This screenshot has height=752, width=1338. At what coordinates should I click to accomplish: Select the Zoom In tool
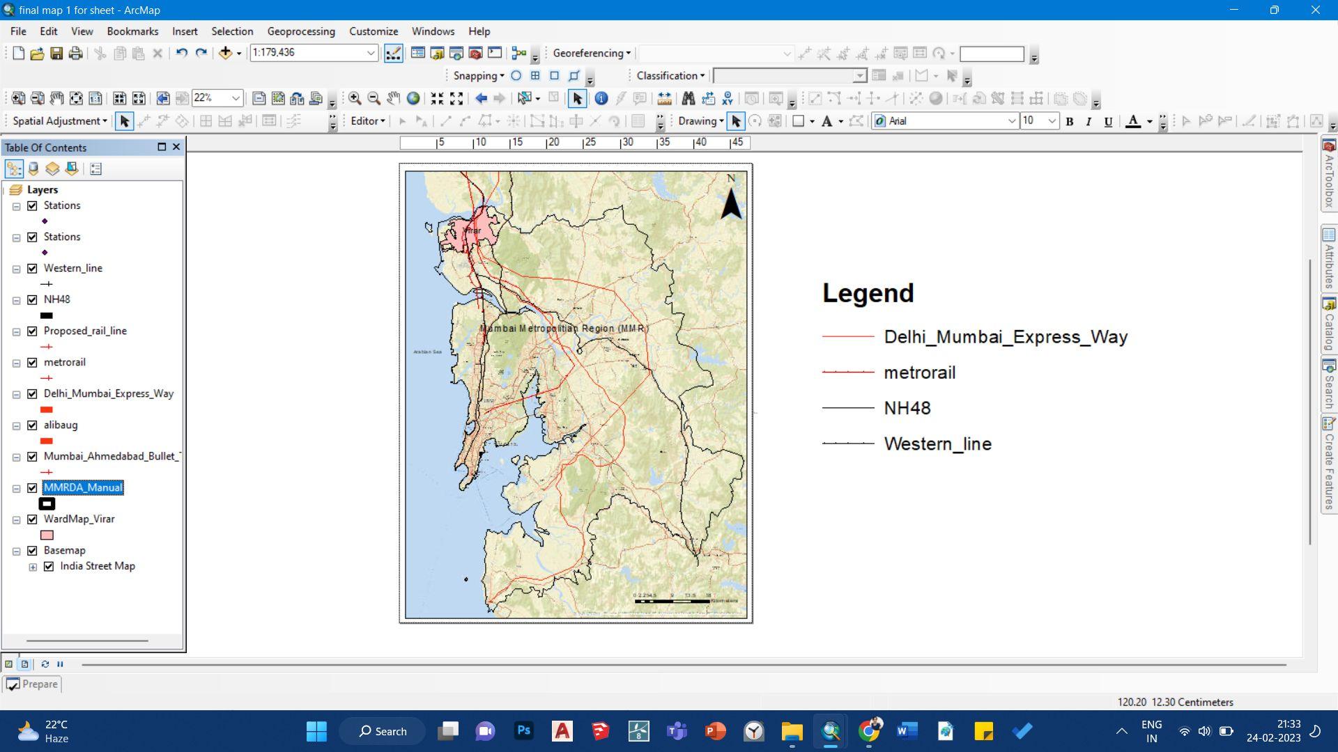coord(355,98)
